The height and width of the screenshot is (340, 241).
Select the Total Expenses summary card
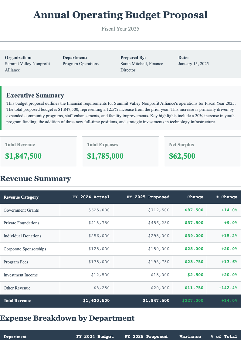tap(120, 151)
